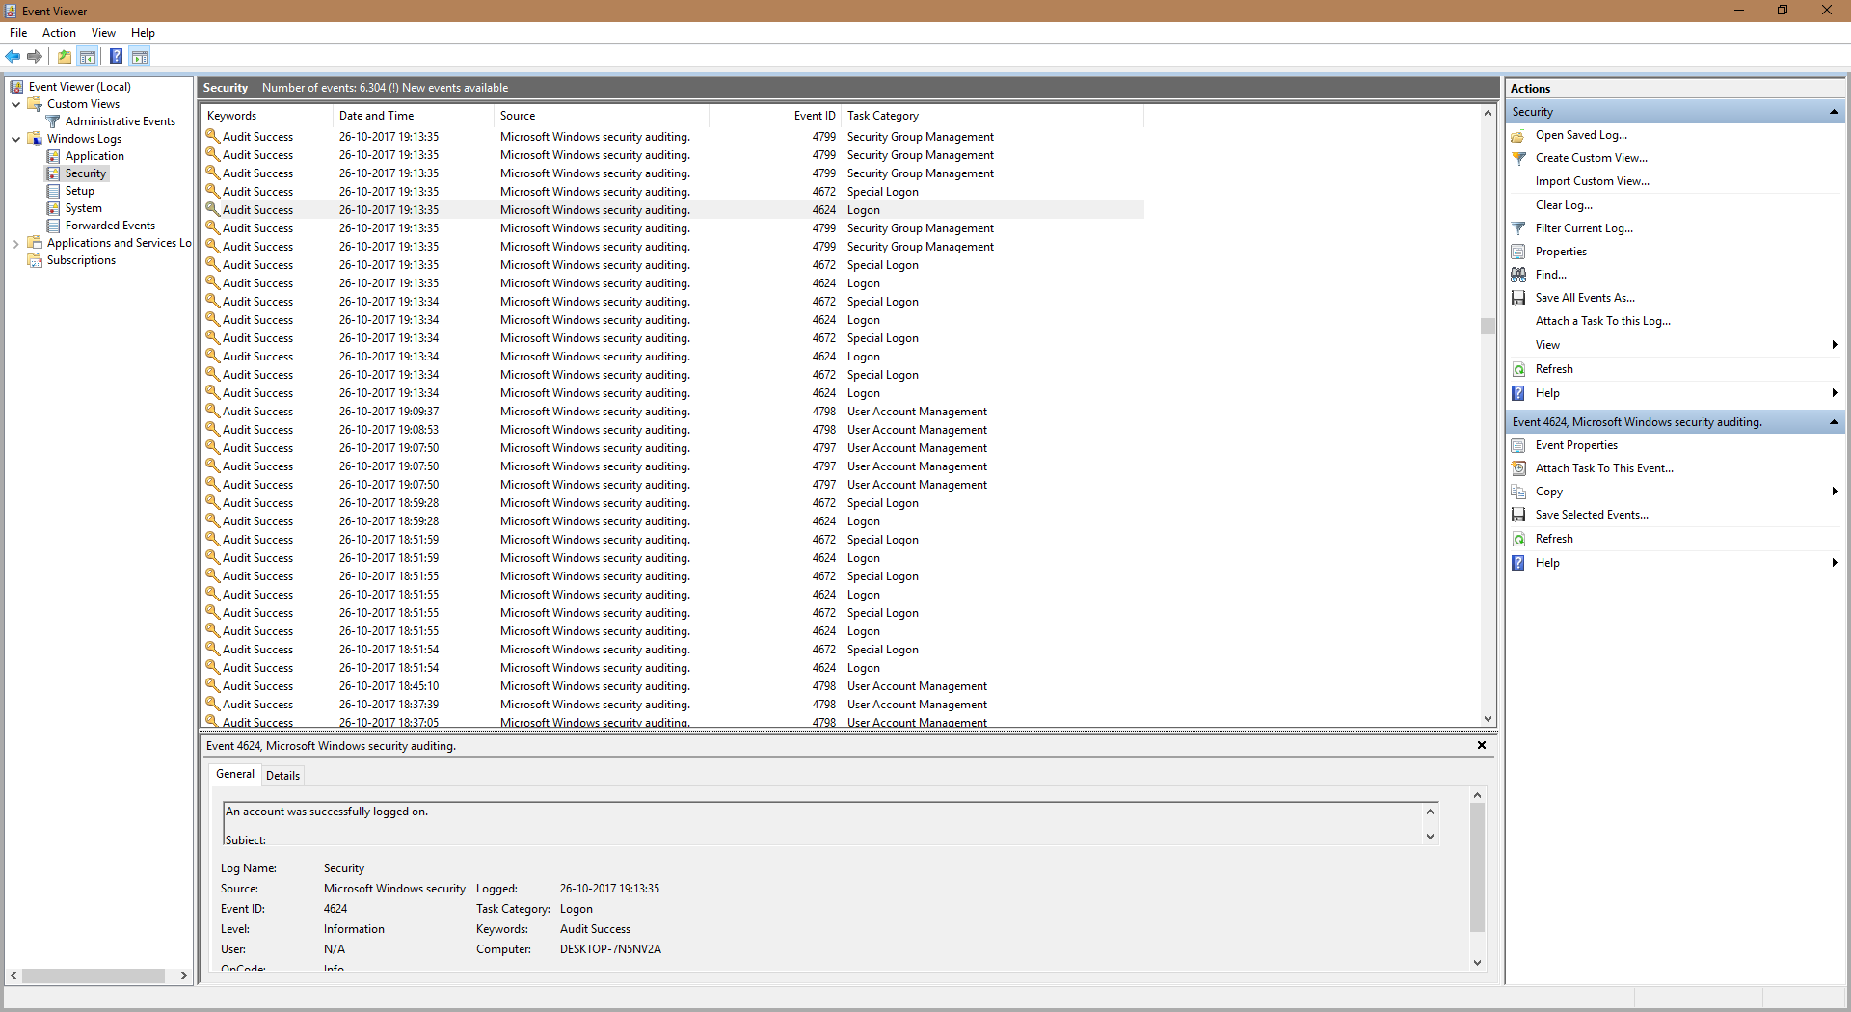Click Attach a Task To this Log

click(1602, 320)
